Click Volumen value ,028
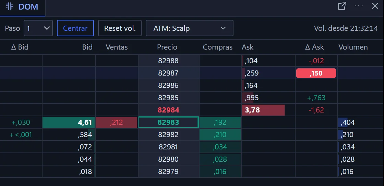Screen dimensions: 384x186 [x=348, y=159]
